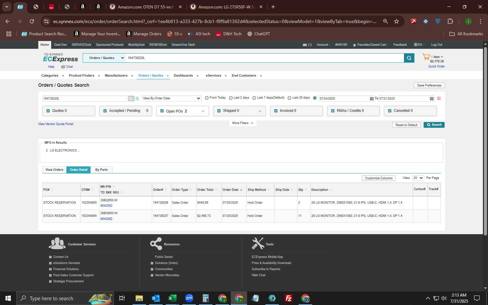
Task: Click the blue search magnifier button in the header
Action: [x=409, y=58]
